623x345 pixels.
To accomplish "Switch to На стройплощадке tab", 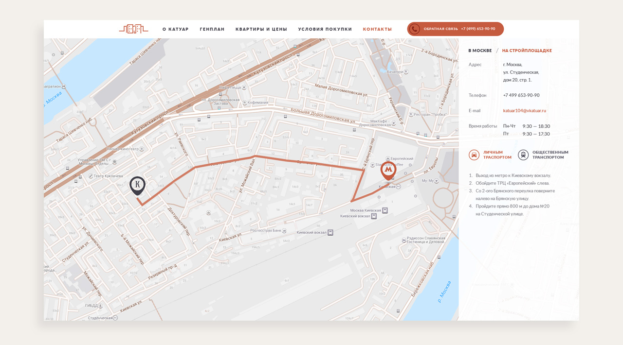I will [x=527, y=51].
